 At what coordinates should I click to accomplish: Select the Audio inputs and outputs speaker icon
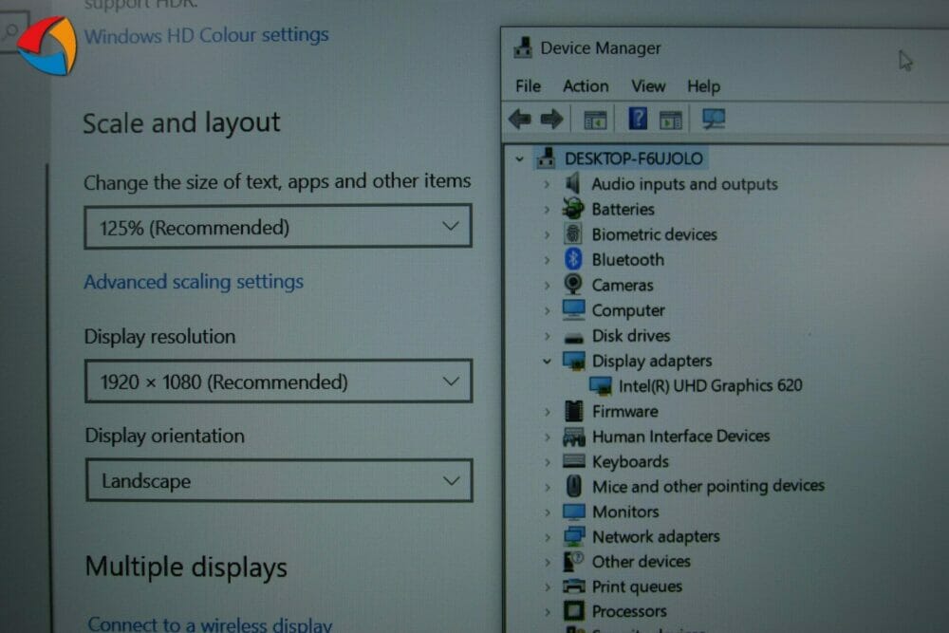[x=572, y=183]
